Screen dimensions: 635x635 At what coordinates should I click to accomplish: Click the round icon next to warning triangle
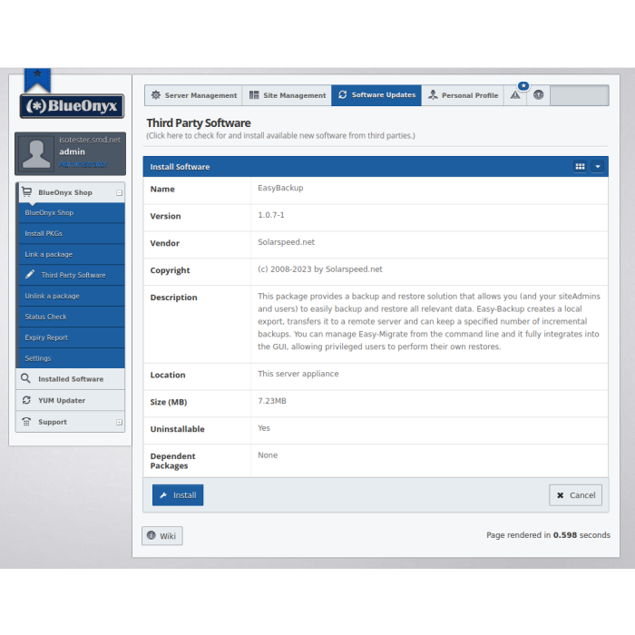[x=538, y=95]
